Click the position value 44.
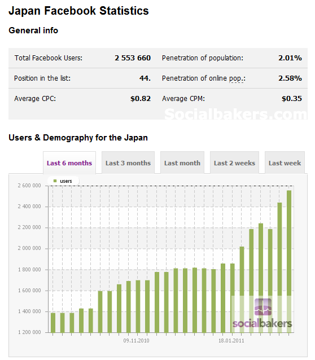Image resolution: width=315 pixels, height=360 pixels. pyautogui.click(x=145, y=78)
